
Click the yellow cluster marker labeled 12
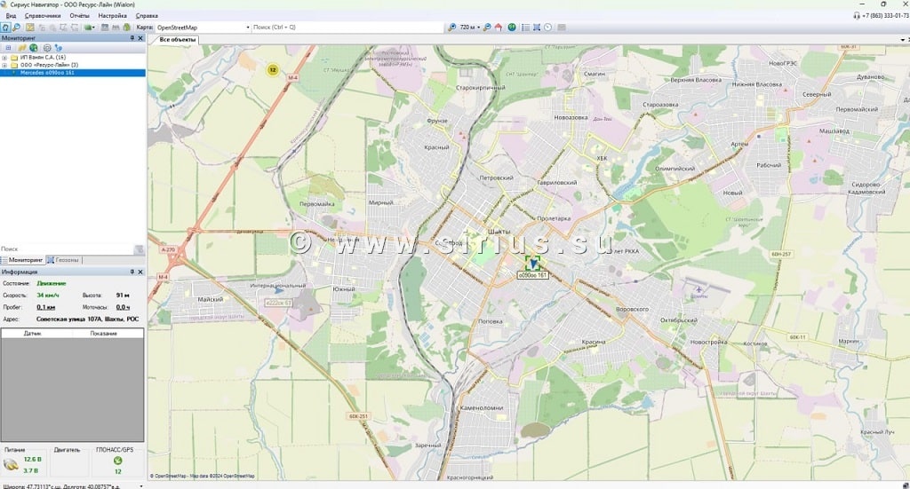[273, 69]
